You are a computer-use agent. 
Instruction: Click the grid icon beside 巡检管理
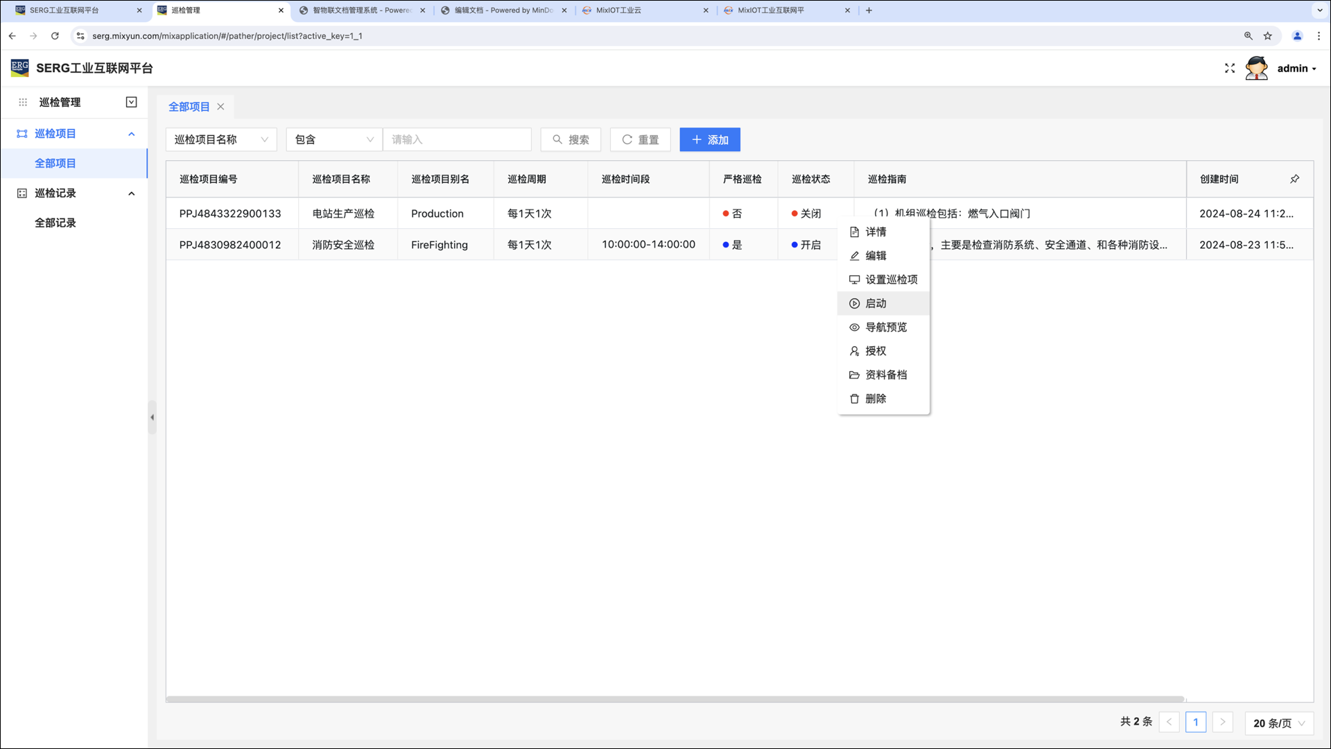[x=23, y=102]
